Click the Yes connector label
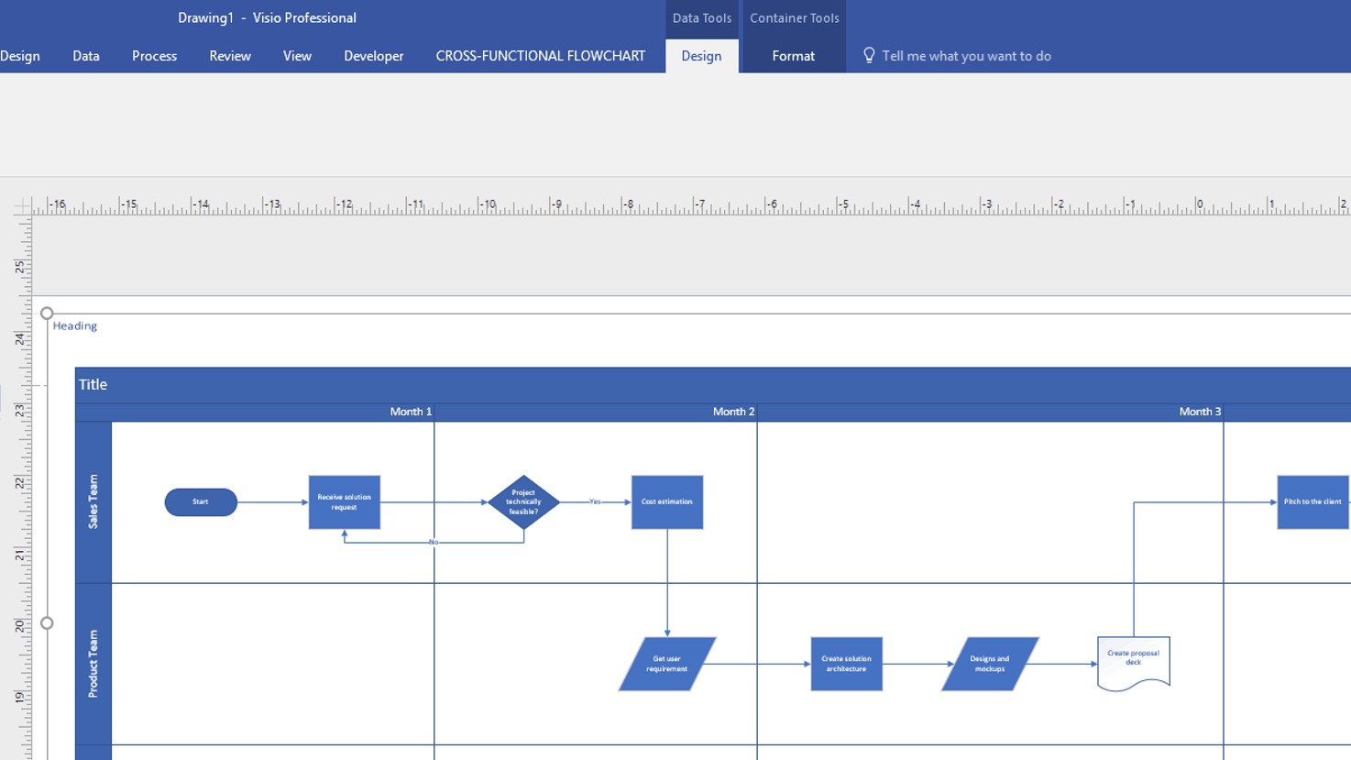 click(595, 502)
